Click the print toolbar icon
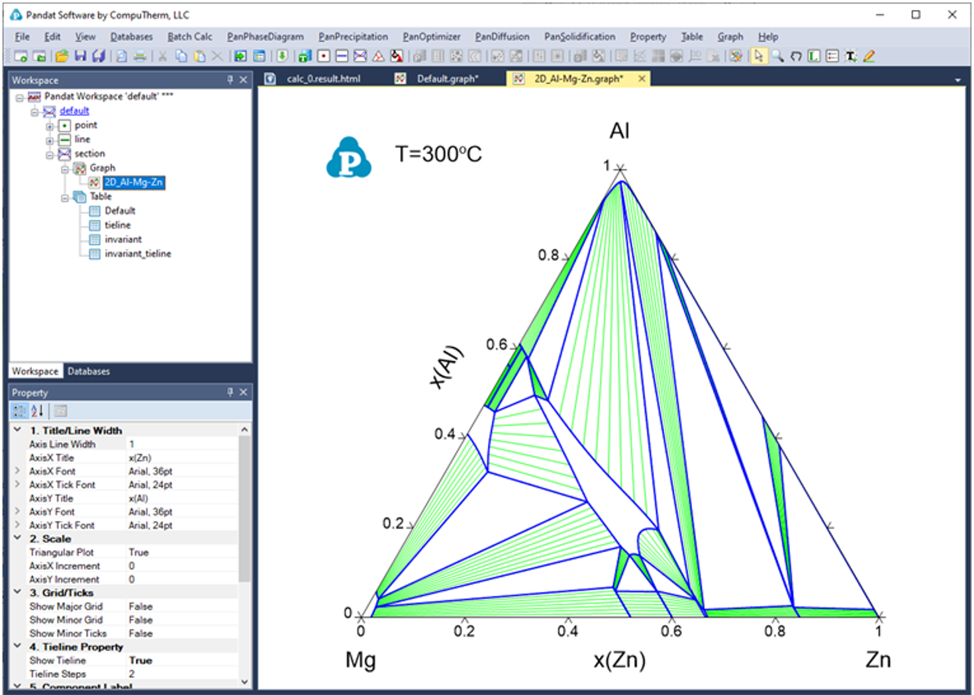This screenshot has width=974, height=695. coord(140,56)
